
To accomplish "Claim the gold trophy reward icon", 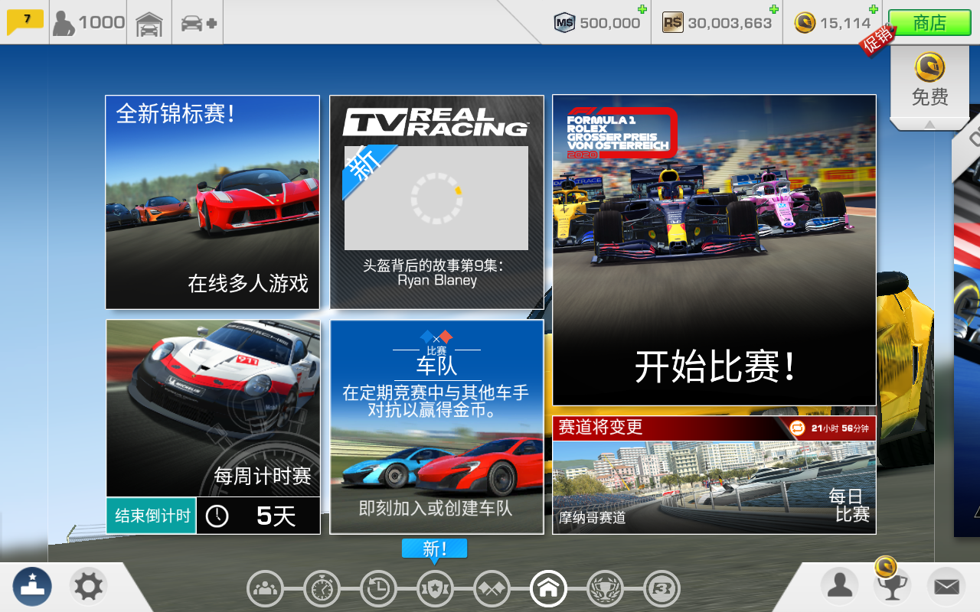I will [x=893, y=584].
